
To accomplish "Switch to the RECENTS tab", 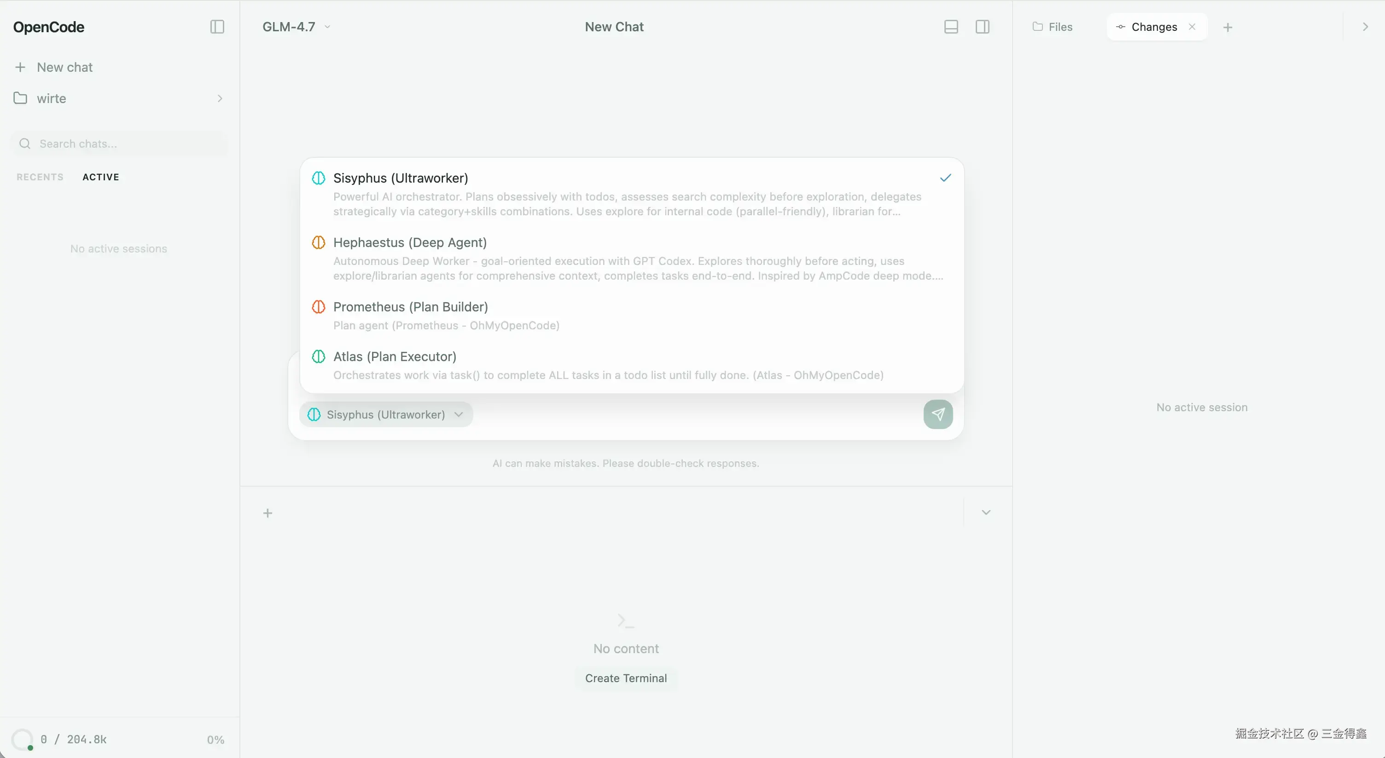I will [40, 177].
